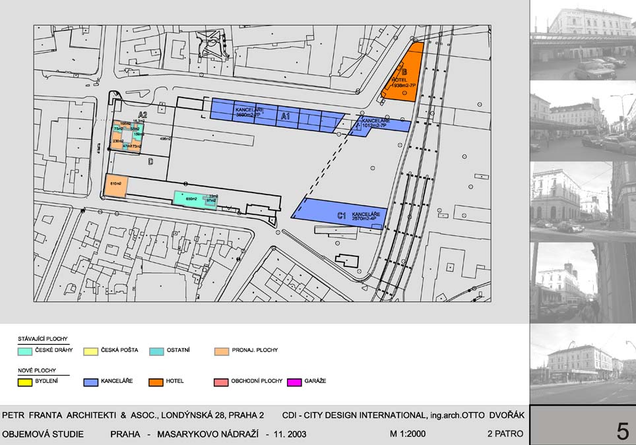
Task: Pick the Ostatní cyan legend swatch
Action: 158,351
